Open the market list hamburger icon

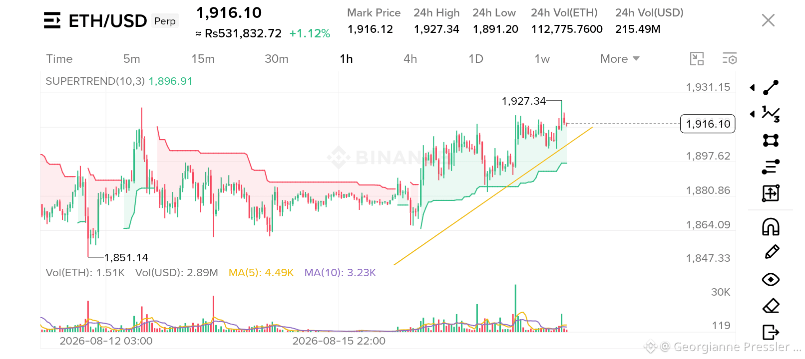coord(52,20)
